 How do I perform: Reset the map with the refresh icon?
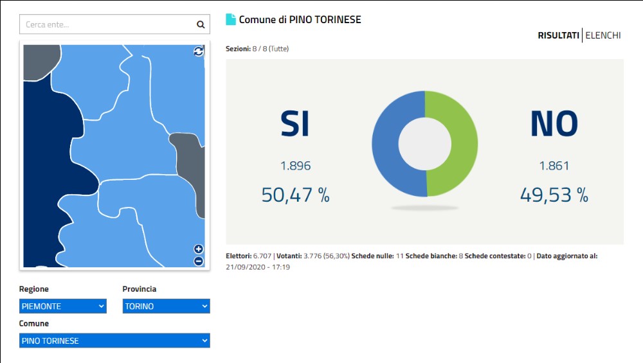point(199,51)
